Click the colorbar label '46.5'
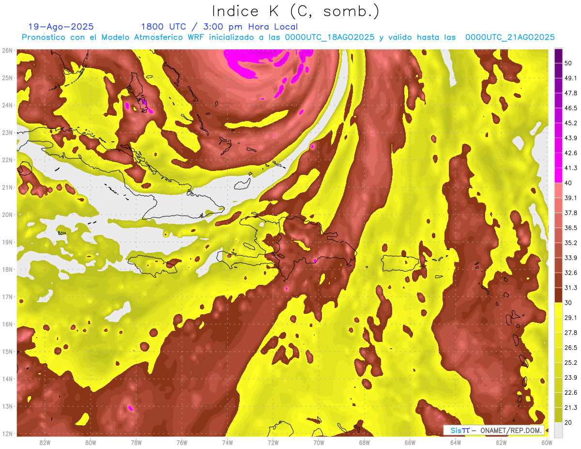Screen dimensions: 581x449 click(x=571, y=108)
